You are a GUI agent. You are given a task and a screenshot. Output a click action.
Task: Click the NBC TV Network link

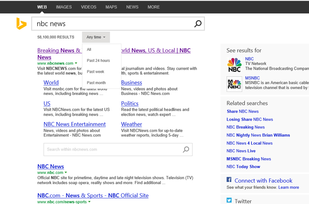249,59
